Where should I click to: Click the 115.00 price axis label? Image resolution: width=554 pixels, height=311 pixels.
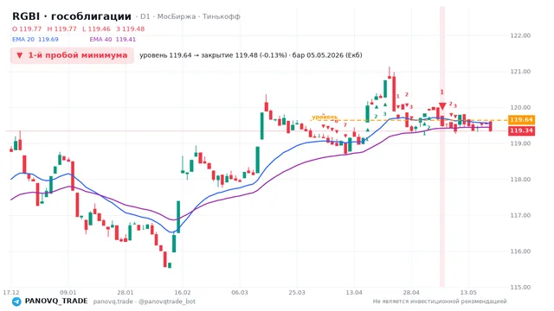coord(520,288)
